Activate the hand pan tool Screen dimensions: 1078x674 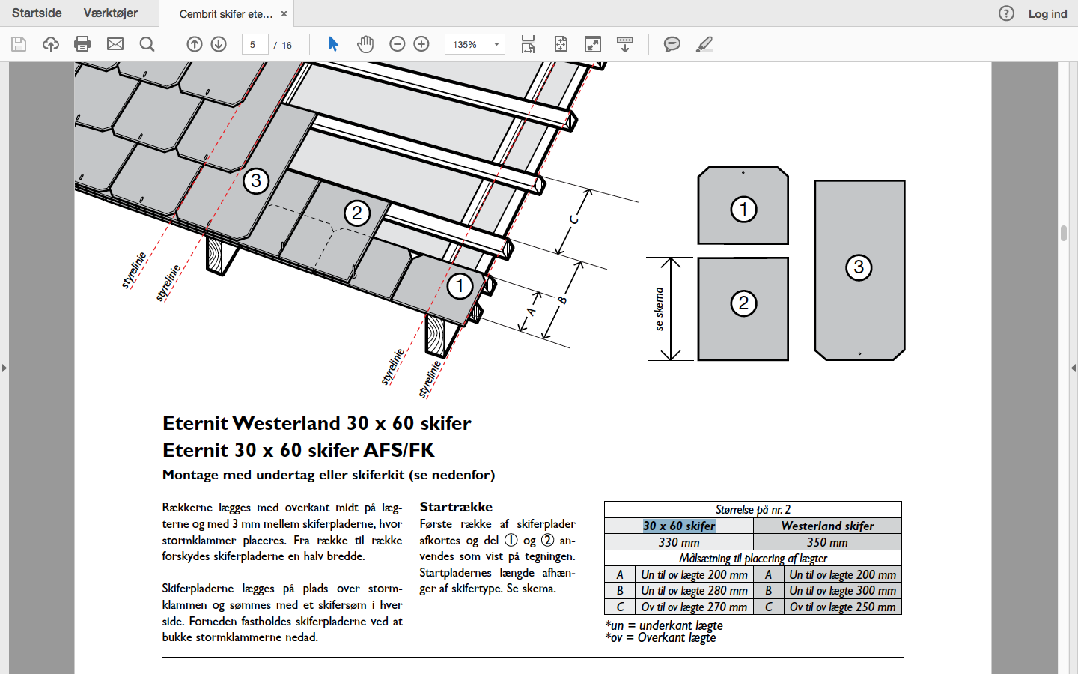tap(365, 44)
